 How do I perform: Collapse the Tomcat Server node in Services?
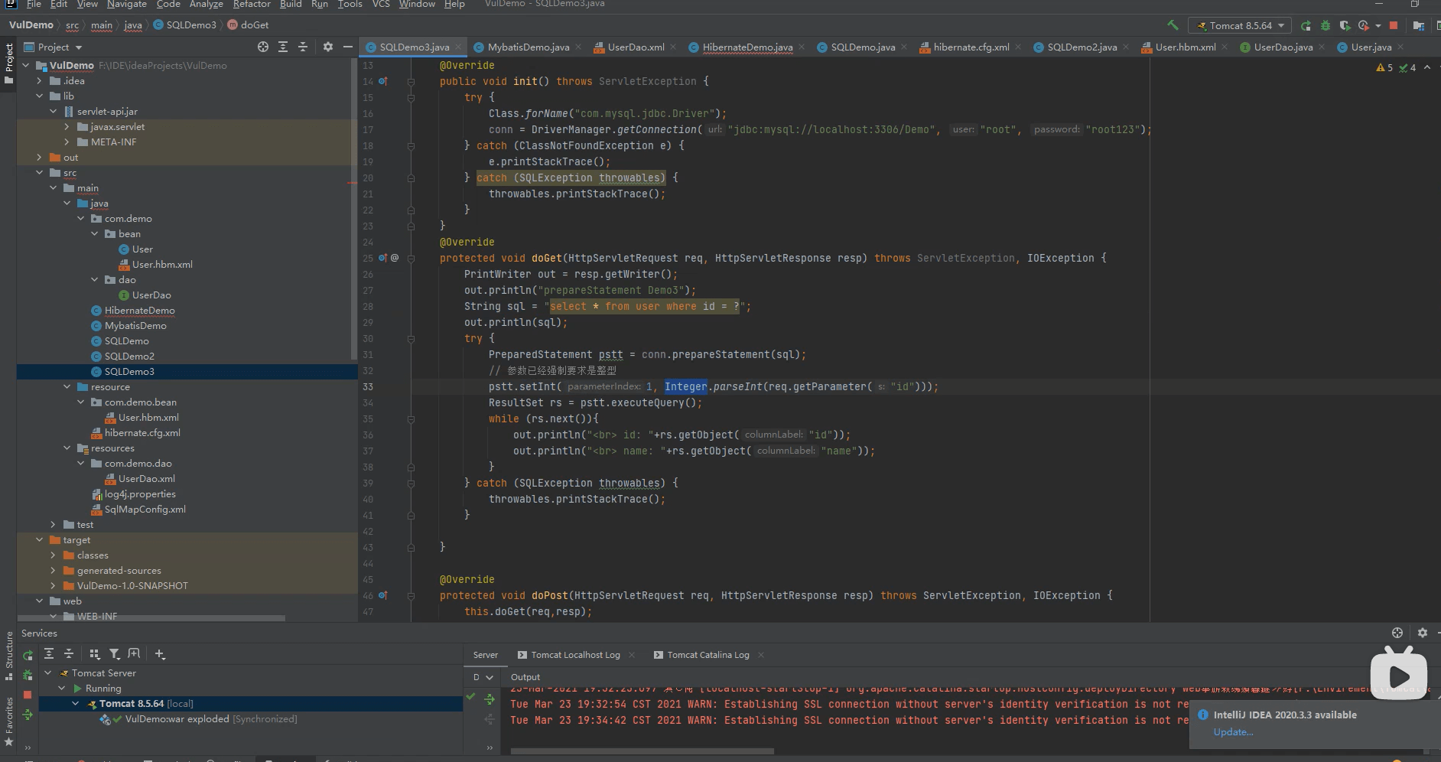[48, 673]
